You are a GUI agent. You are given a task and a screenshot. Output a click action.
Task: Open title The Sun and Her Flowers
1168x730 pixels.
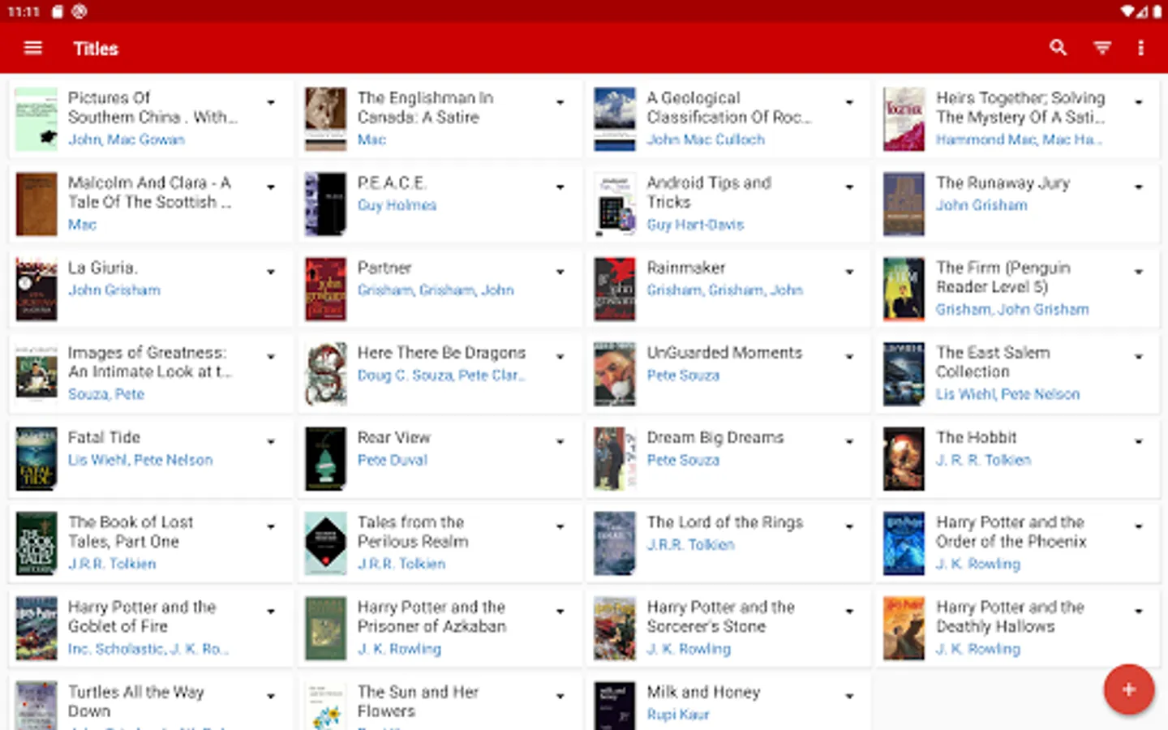coord(418,701)
